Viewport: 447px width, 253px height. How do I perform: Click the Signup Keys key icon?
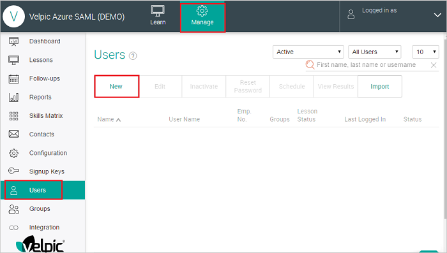[13, 171]
